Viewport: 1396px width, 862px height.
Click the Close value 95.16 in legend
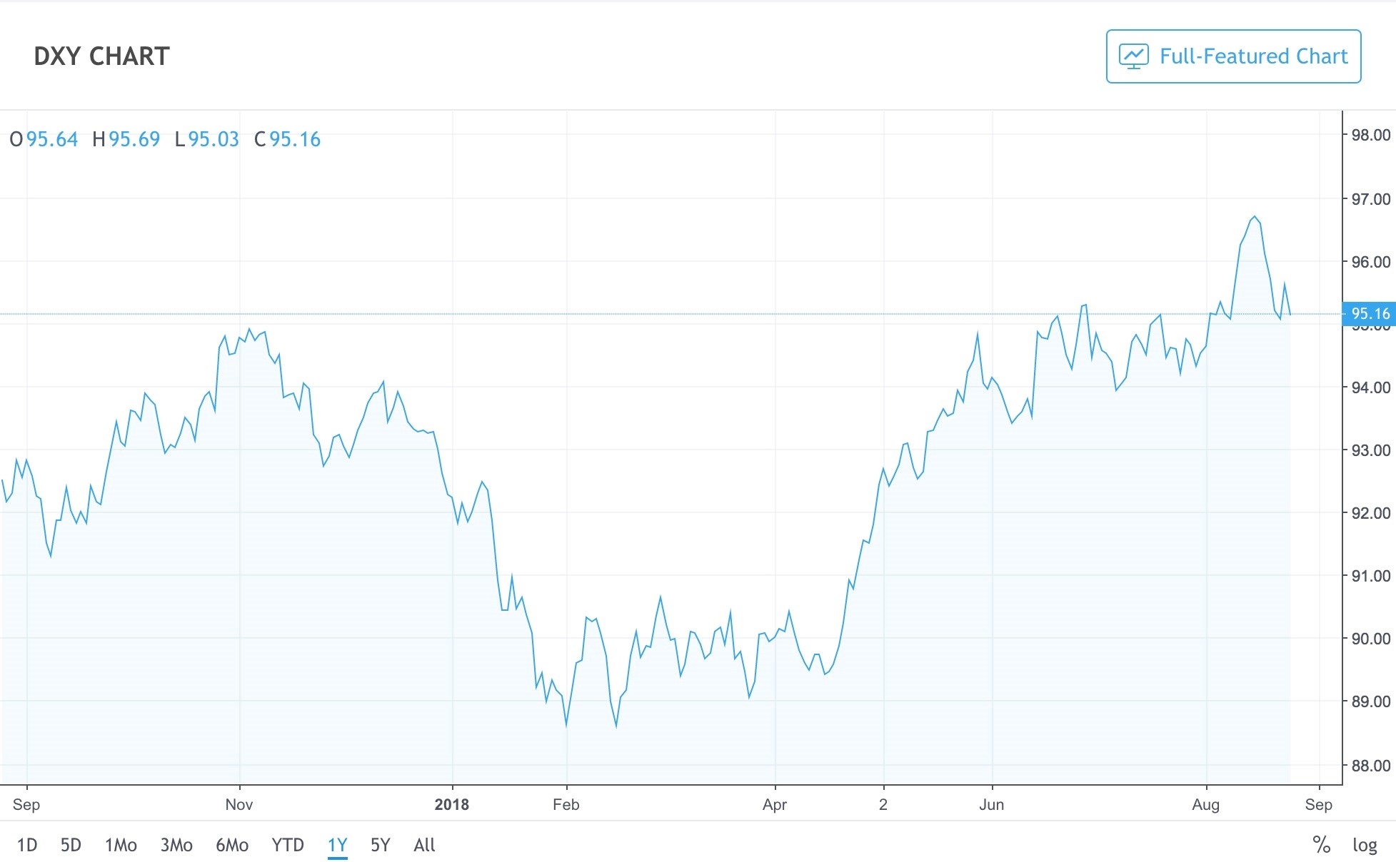tap(294, 139)
